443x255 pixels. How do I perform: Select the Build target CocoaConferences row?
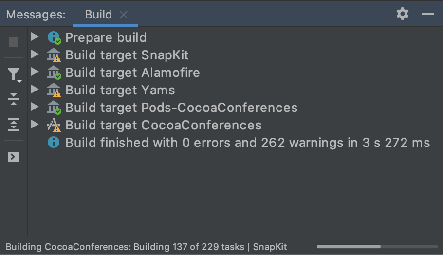164,125
